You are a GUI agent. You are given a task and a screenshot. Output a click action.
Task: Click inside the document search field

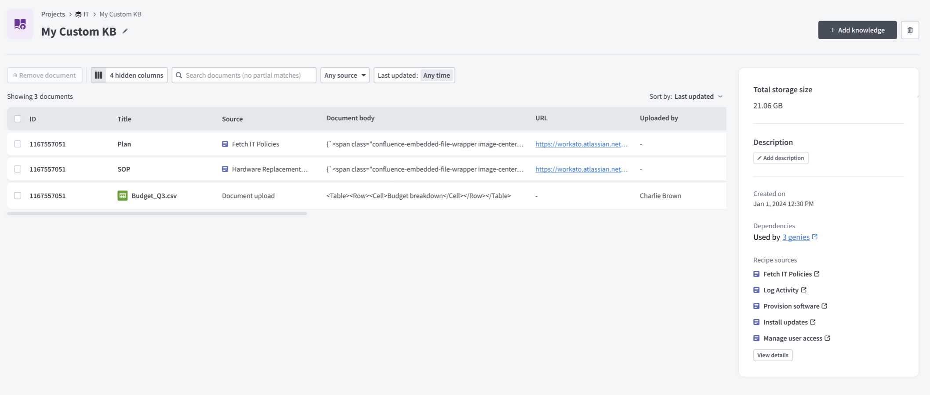point(244,75)
